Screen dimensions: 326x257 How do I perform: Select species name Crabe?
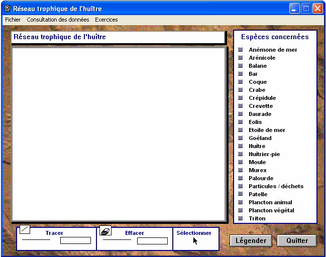coord(257,90)
